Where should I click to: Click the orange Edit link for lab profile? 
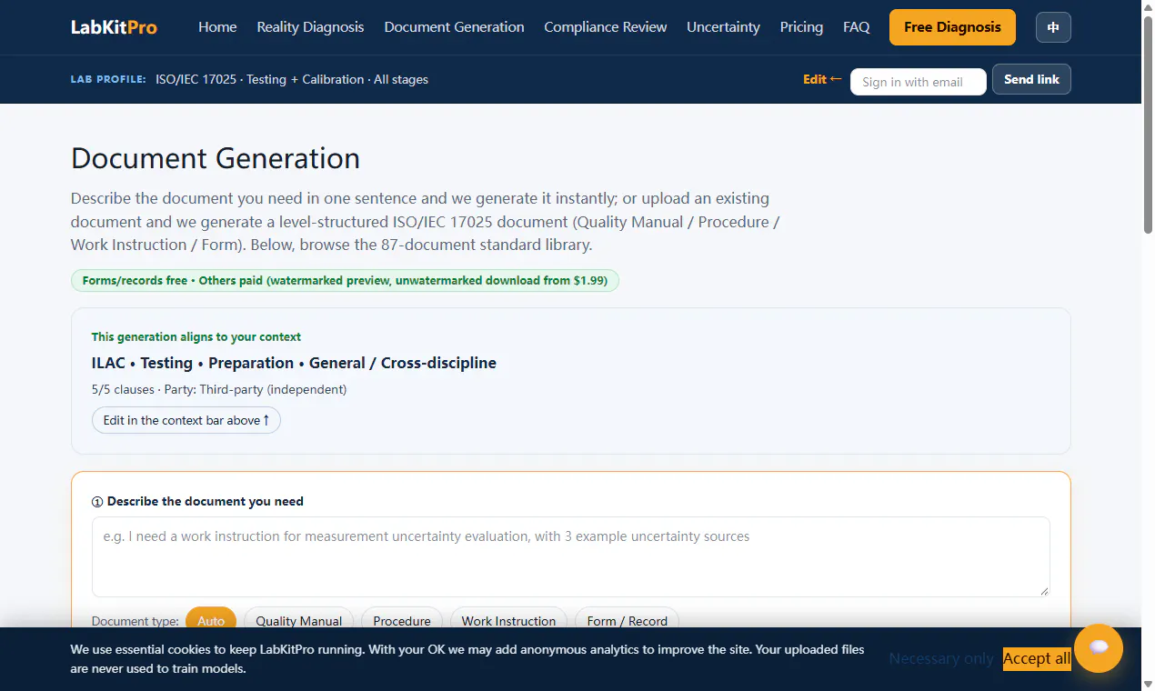(822, 79)
